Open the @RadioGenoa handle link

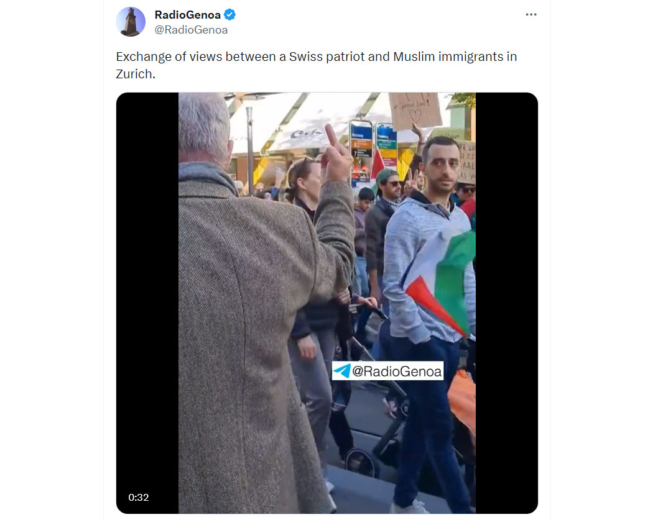click(191, 30)
